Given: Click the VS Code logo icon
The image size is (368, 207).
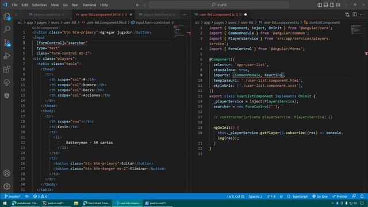Looking at the screenshot, I should pos(5,5).
